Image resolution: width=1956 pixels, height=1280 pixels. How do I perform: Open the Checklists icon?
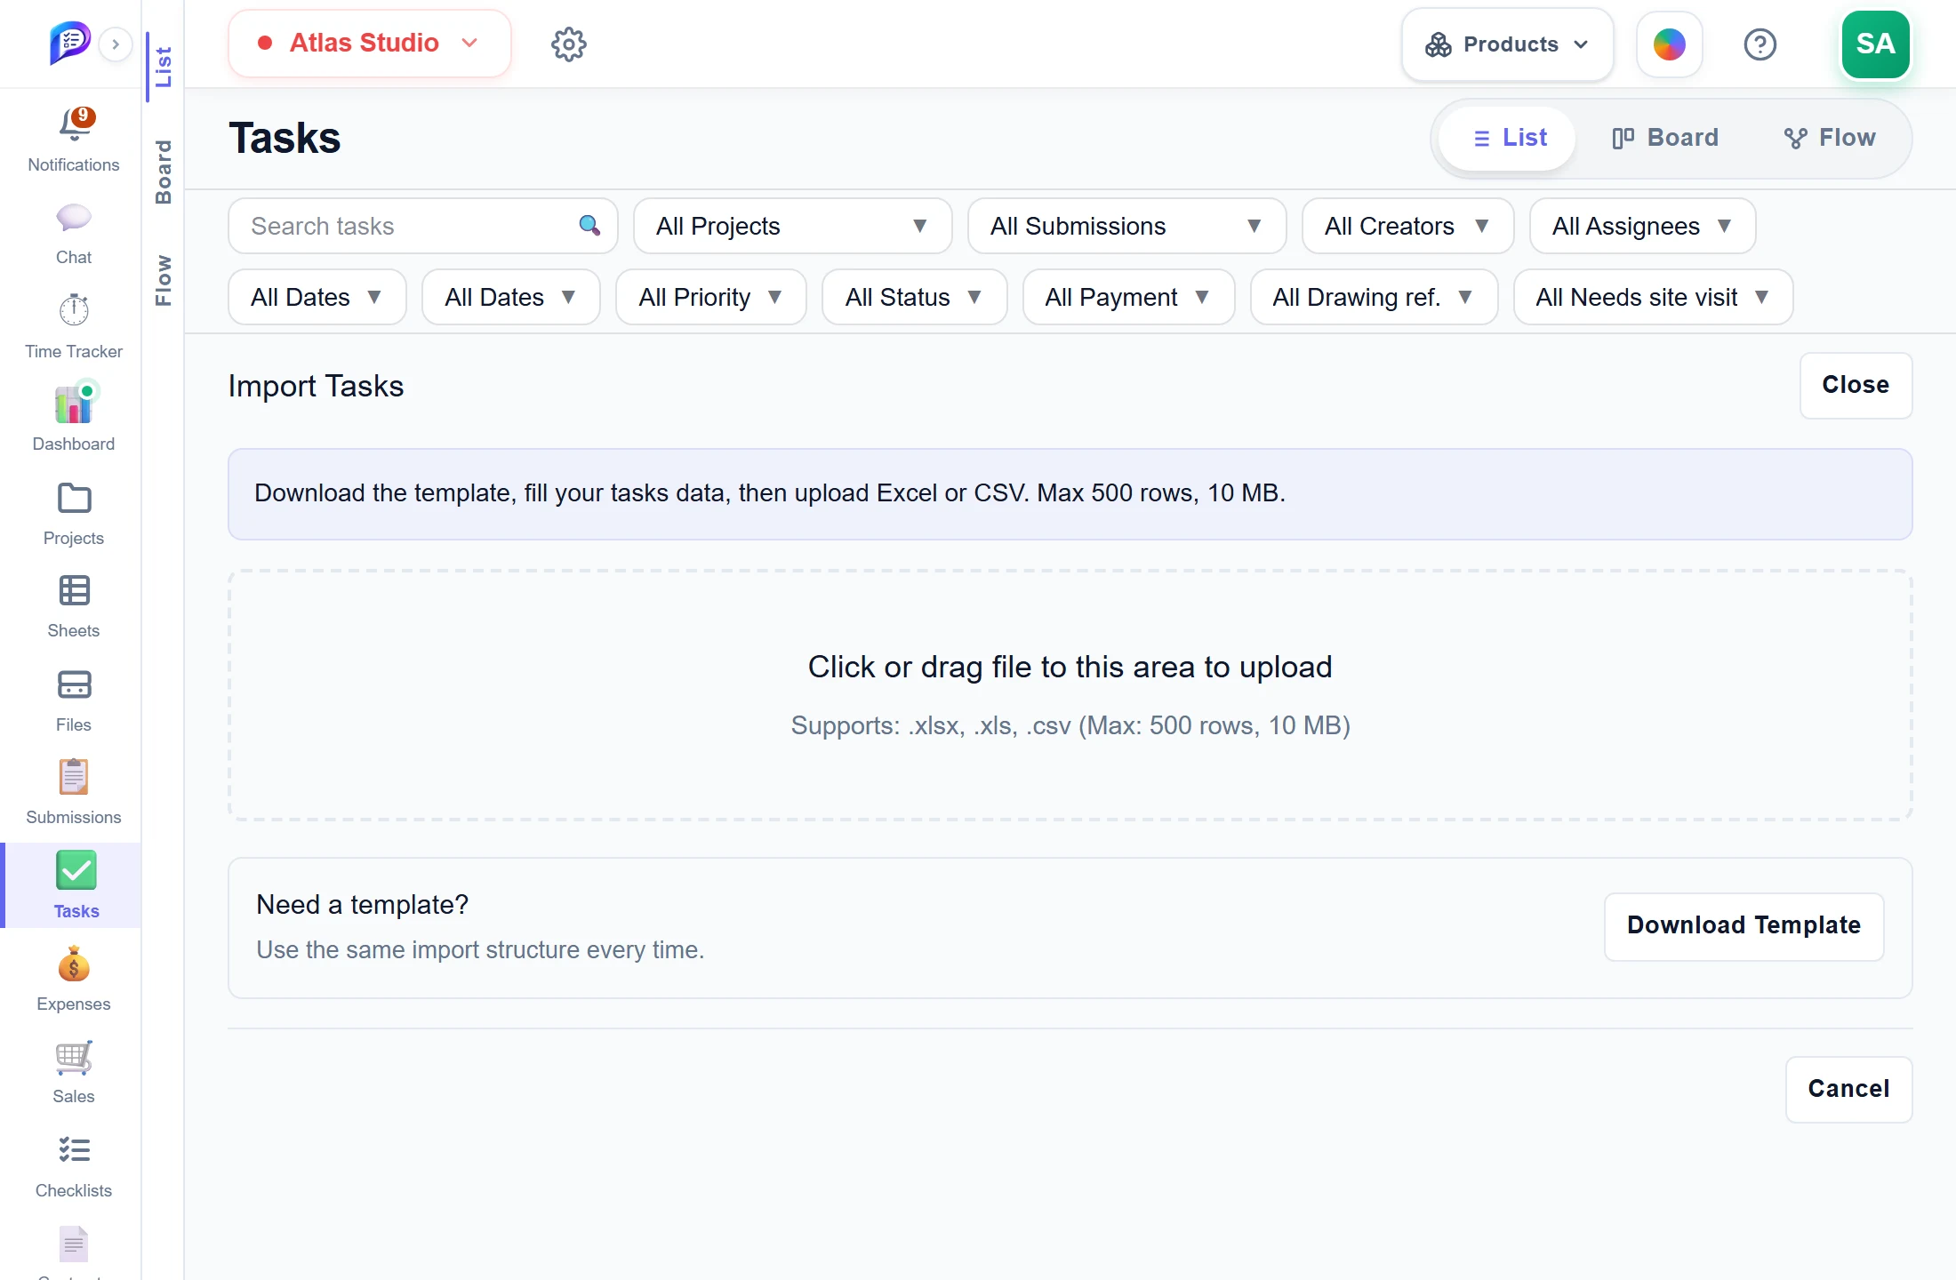[x=74, y=1150]
